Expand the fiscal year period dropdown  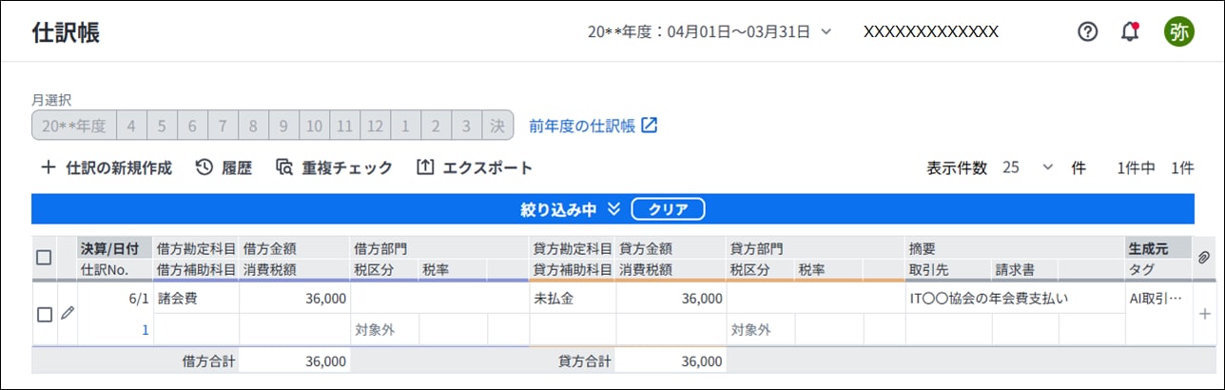coord(826,31)
